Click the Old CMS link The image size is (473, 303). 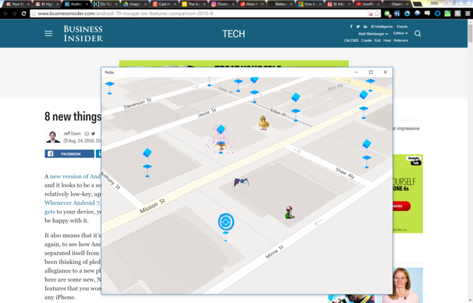click(x=351, y=40)
